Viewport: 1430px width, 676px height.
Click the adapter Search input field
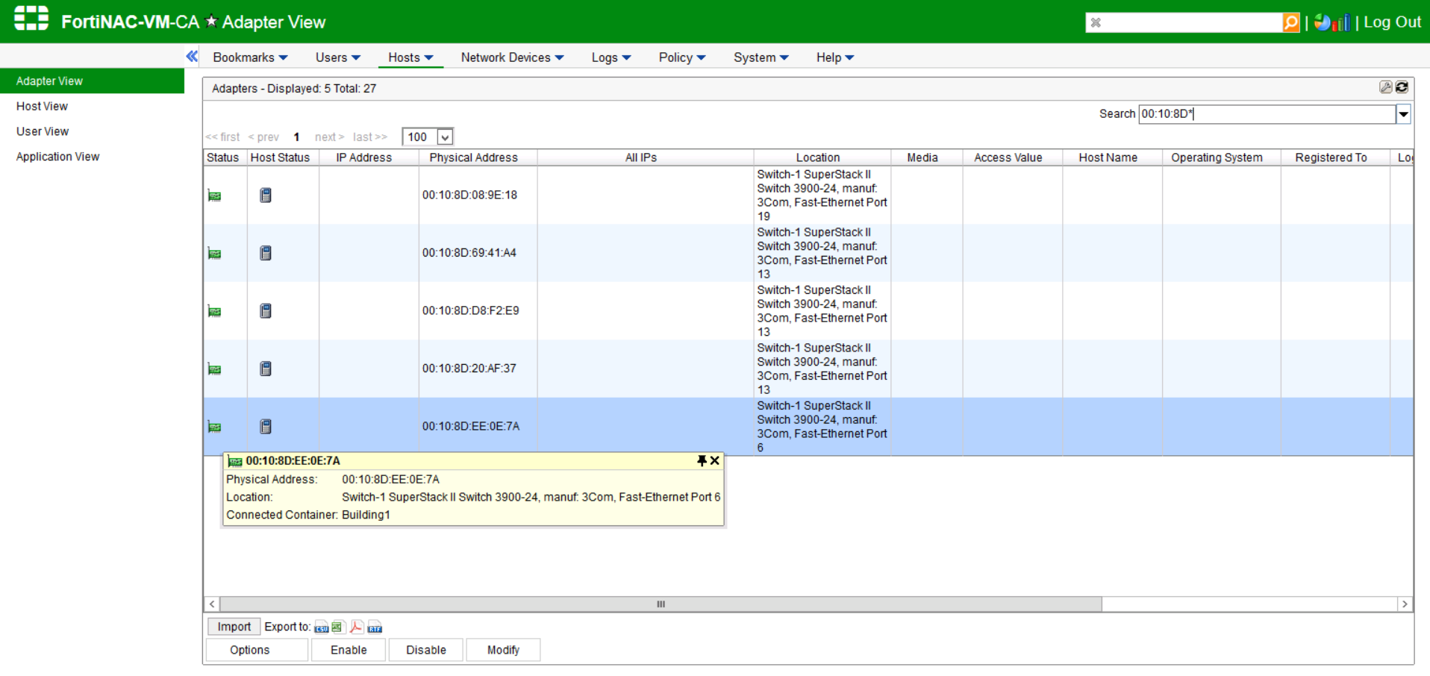point(1266,114)
